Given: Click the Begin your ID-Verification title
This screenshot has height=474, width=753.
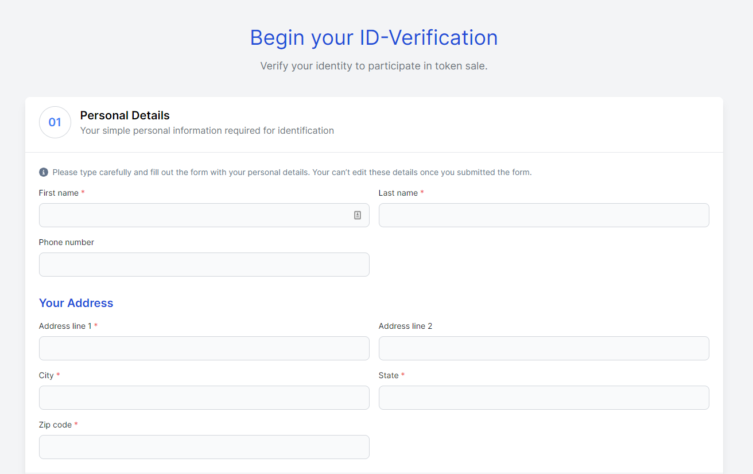Looking at the screenshot, I should 374,38.
